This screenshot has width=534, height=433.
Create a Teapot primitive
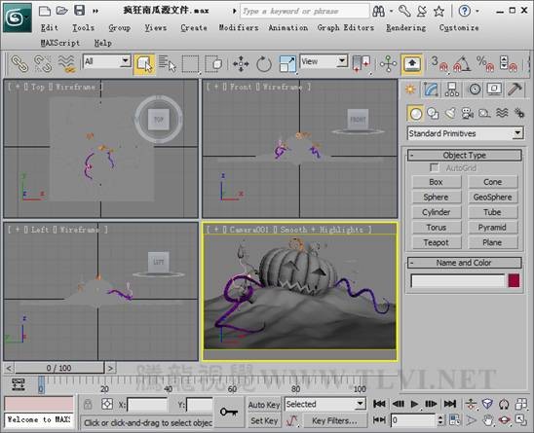click(437, 242)
